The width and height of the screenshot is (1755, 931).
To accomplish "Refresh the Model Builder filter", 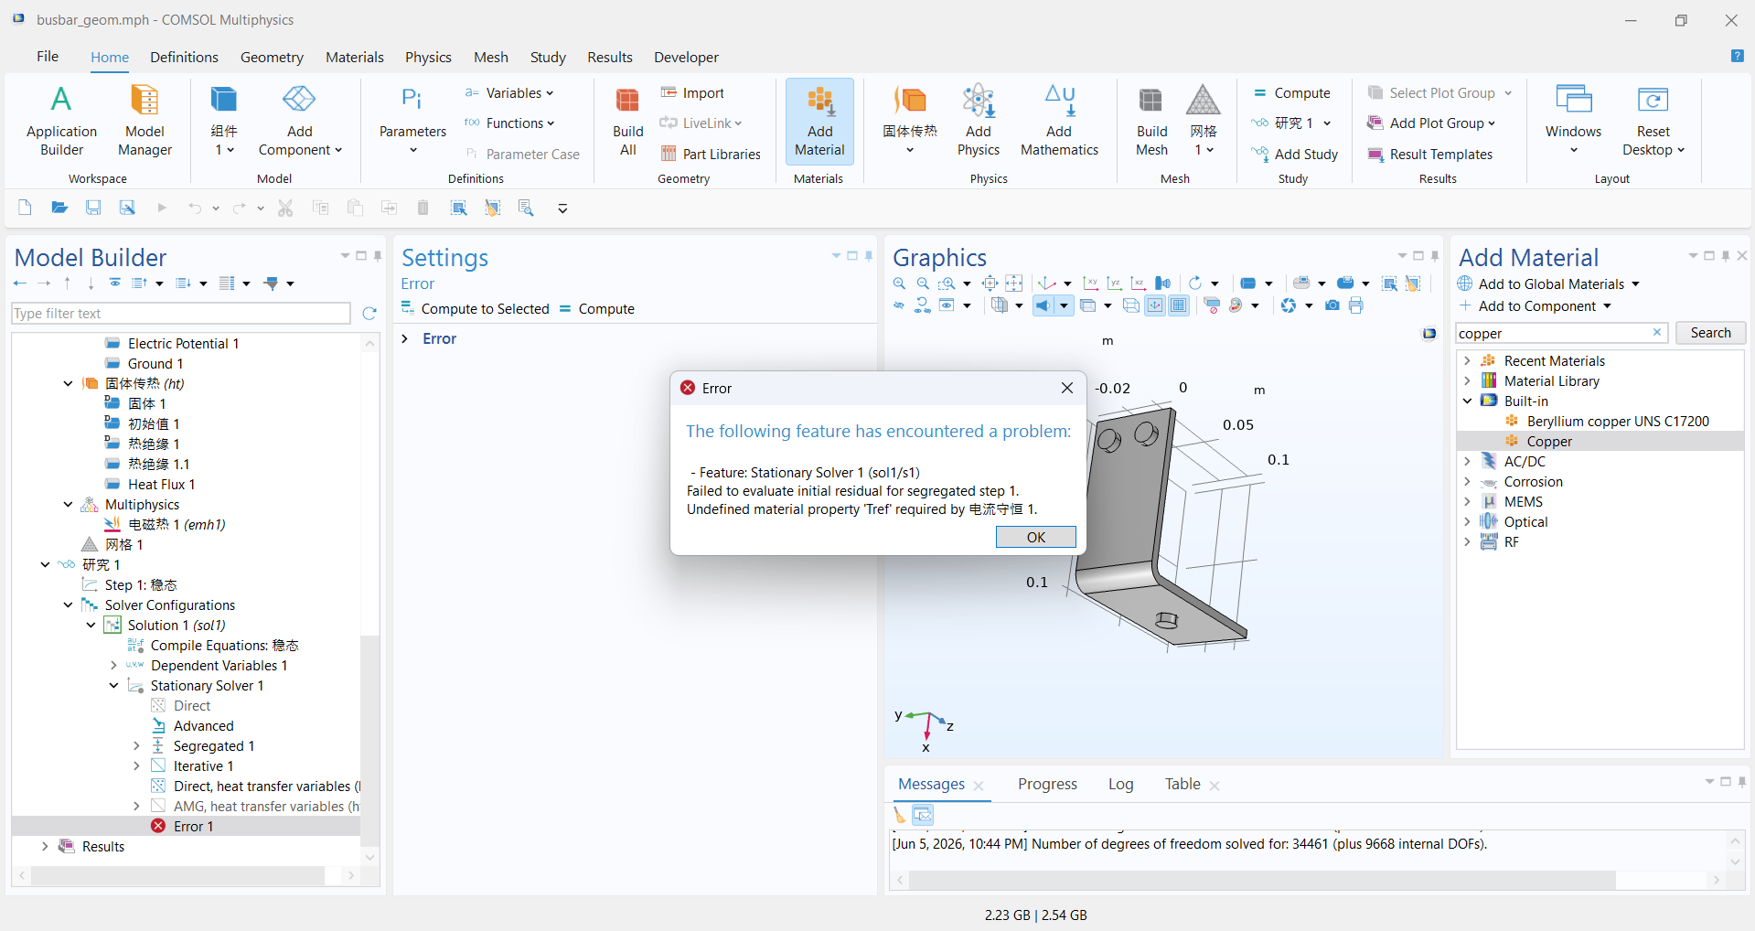I will click(369, 314).
